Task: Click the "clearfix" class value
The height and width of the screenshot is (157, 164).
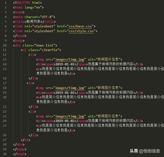Action: (49, 50)
